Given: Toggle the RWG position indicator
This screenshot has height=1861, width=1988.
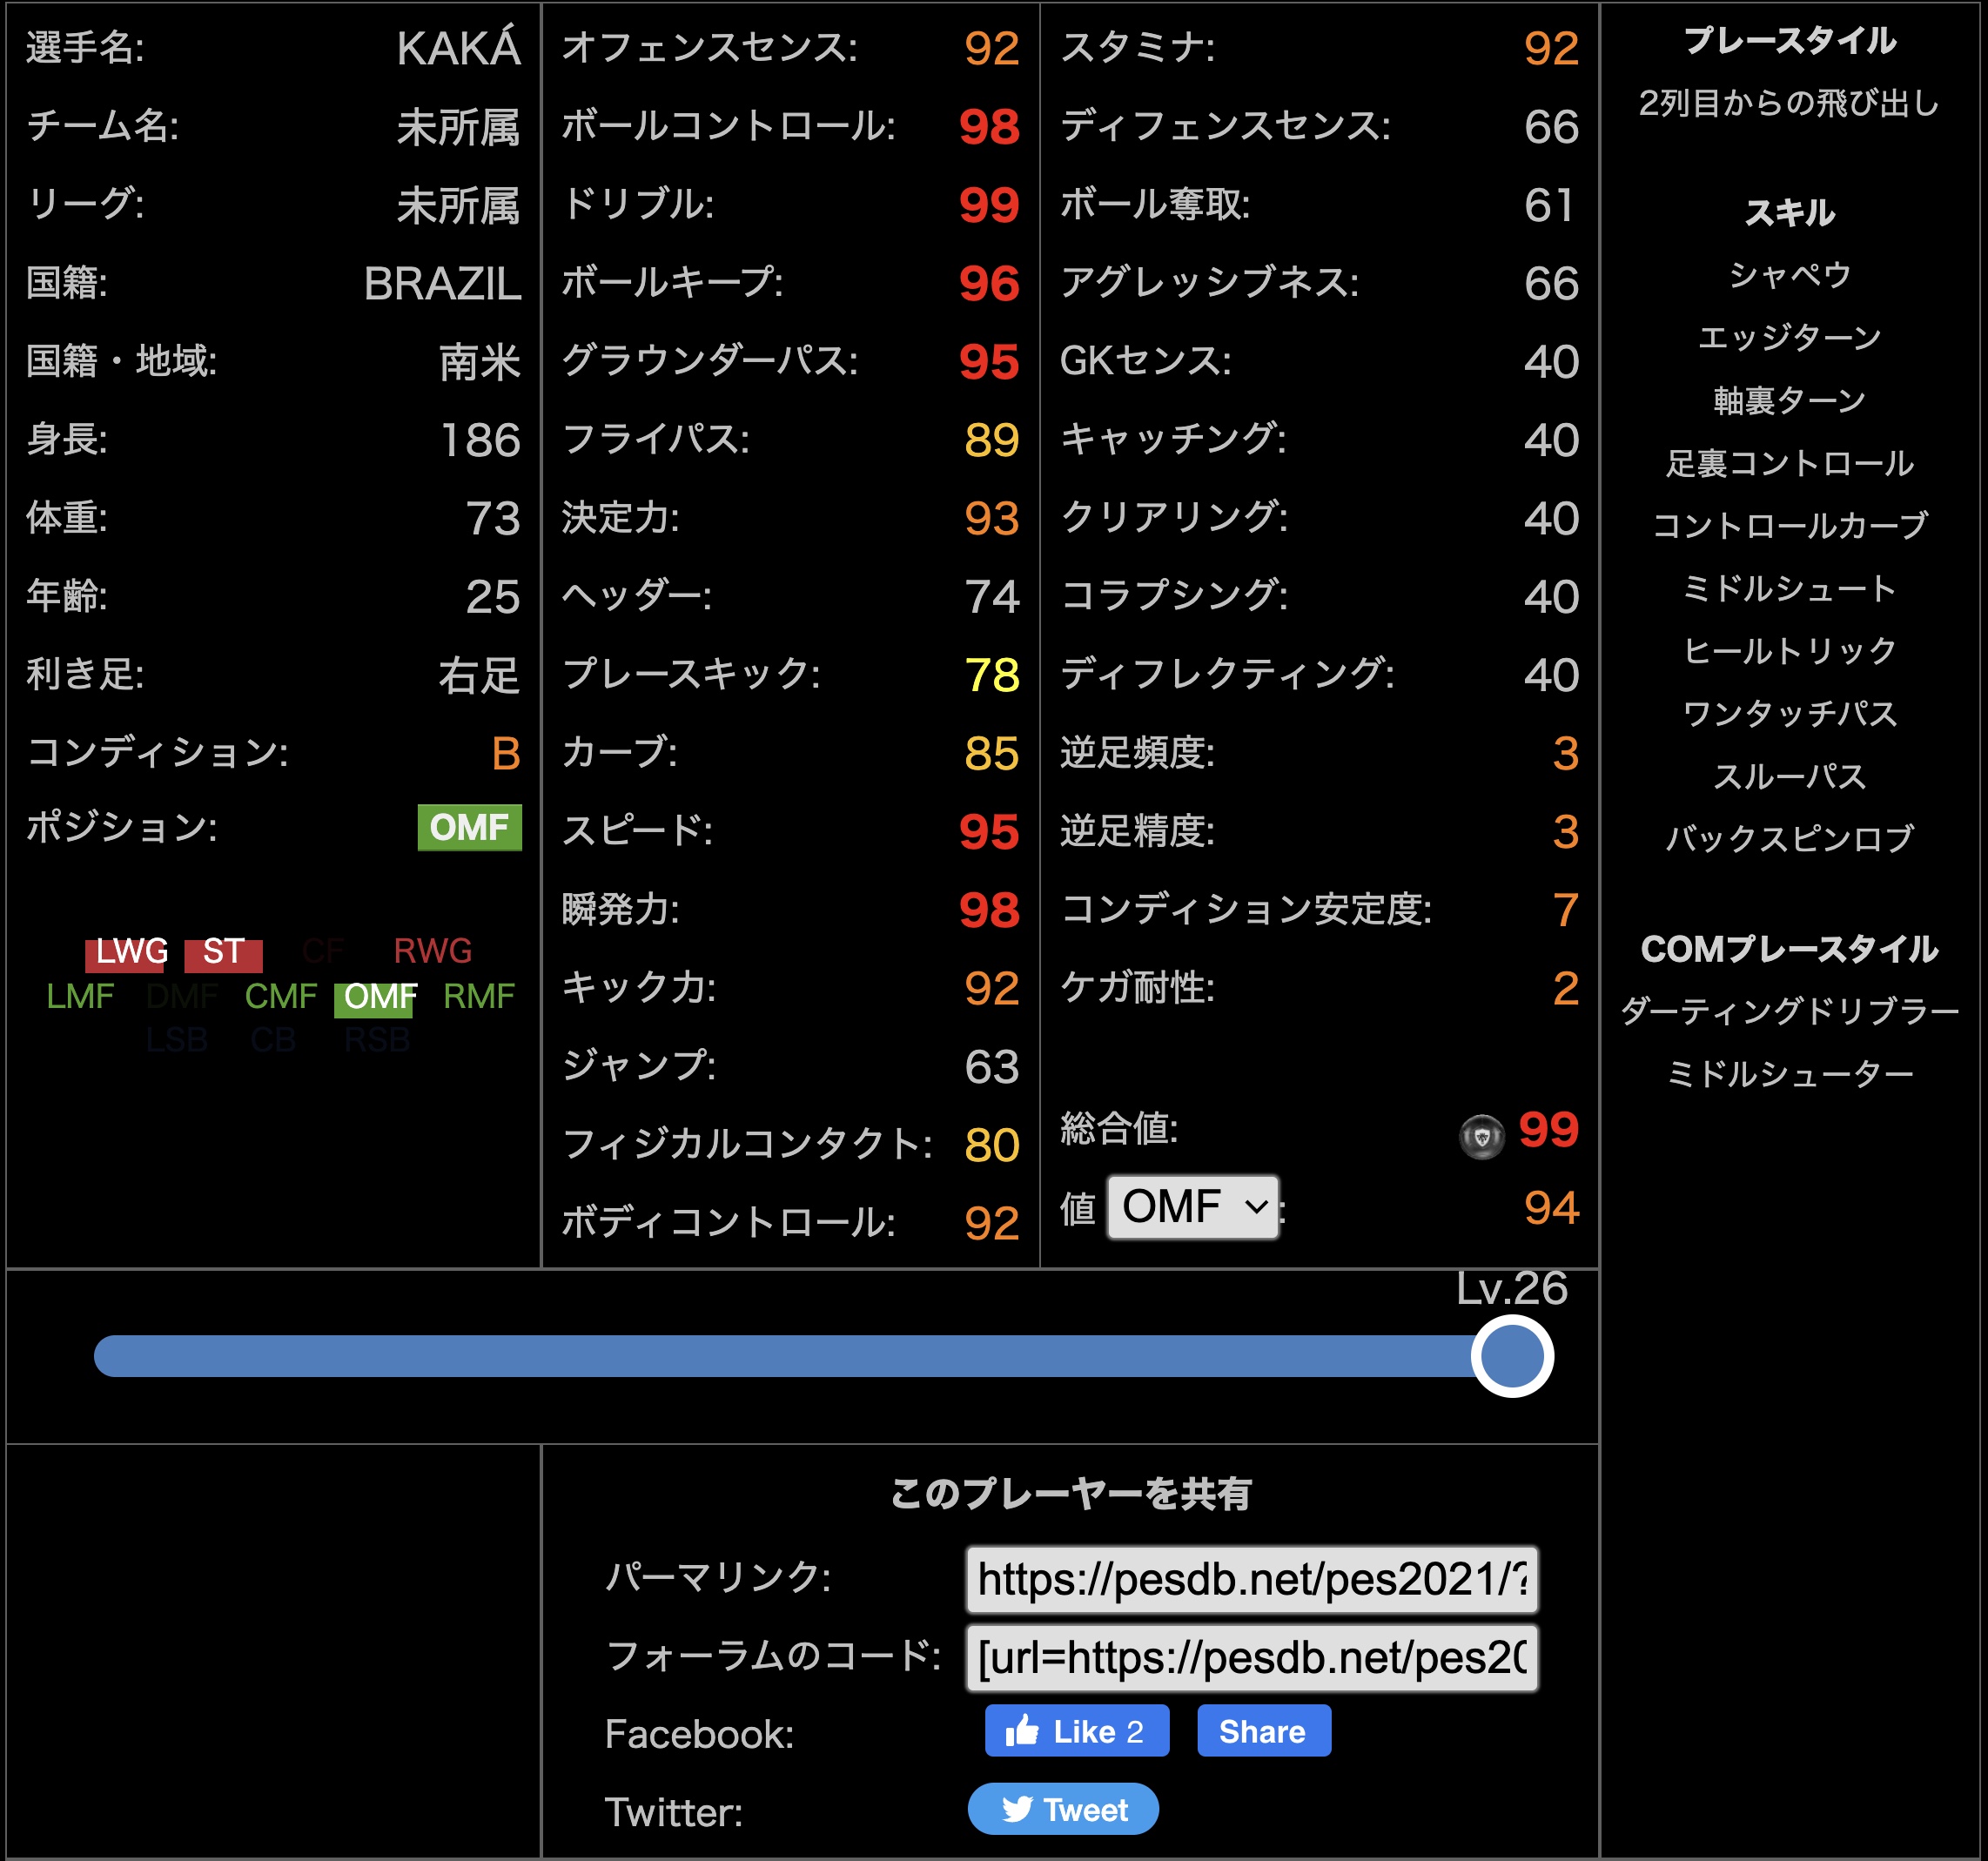Looking at the screenshot, I should point(432,951).
